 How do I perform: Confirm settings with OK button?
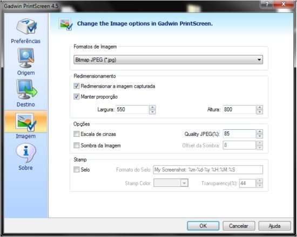(203, 226)
